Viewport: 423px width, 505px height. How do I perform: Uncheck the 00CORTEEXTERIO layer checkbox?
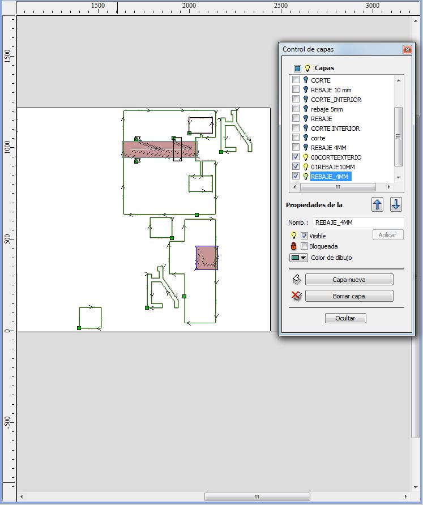pyautogui.click(x=296, y=157)
